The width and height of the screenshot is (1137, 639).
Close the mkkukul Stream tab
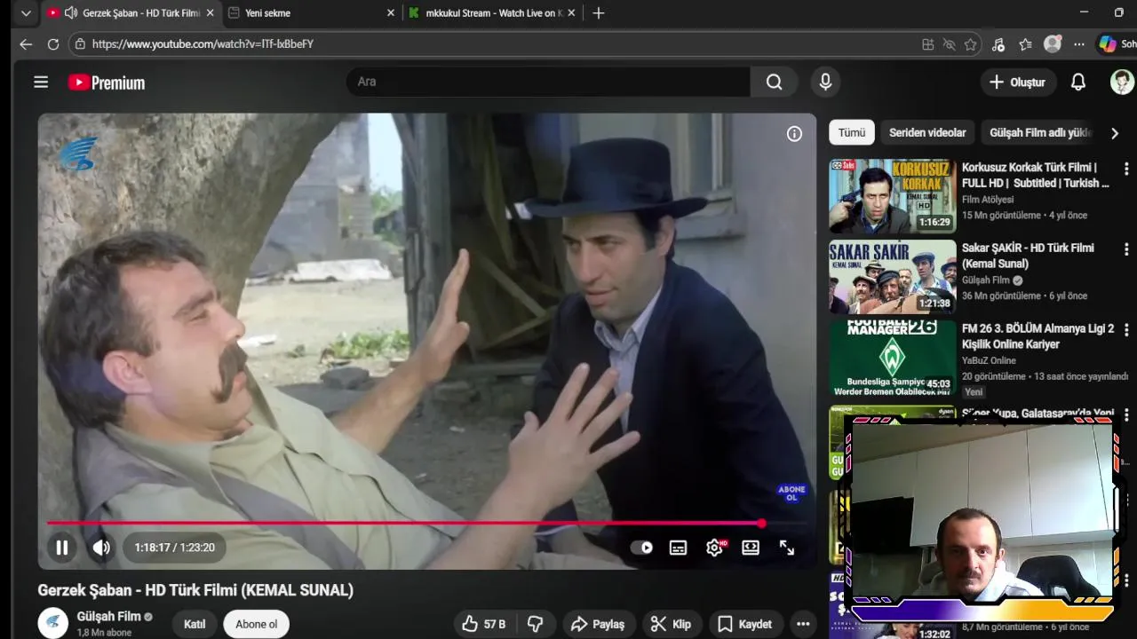pyautogui.click(x=571, y=13)
